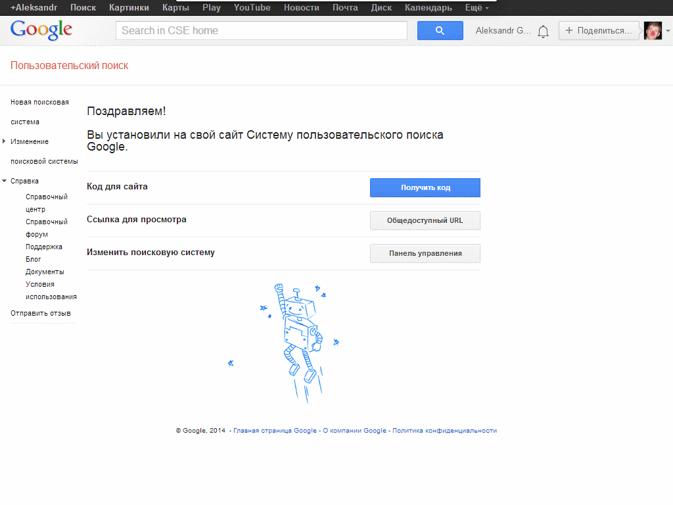Screen dimensions: 673x505
Task: Open the notifications bell
Action: tap(543, 32)
